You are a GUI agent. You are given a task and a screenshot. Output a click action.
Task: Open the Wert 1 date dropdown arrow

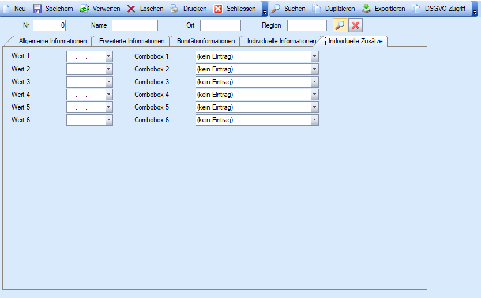108,56
